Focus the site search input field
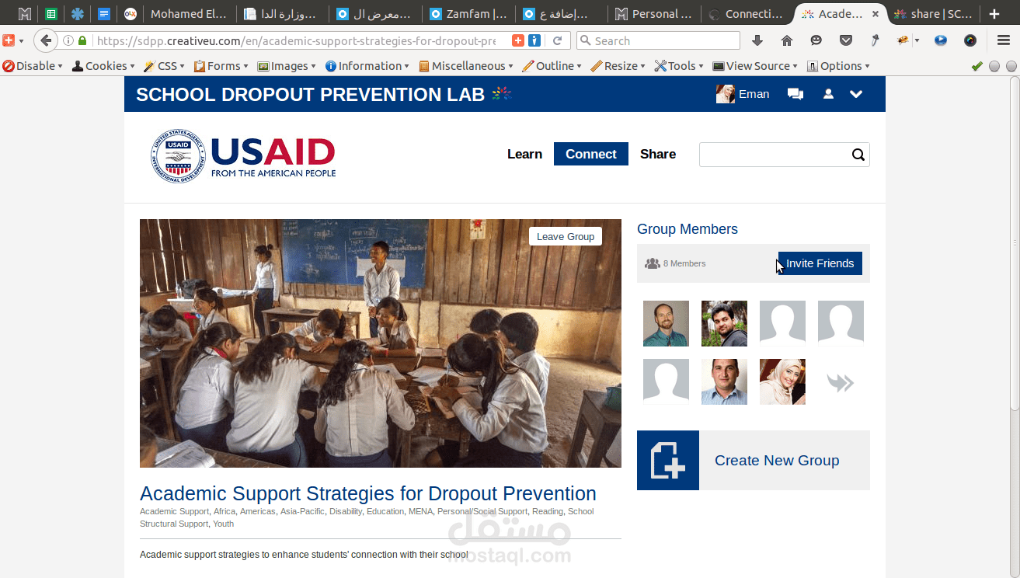The image size is (1020, 578). click(775, 155)
